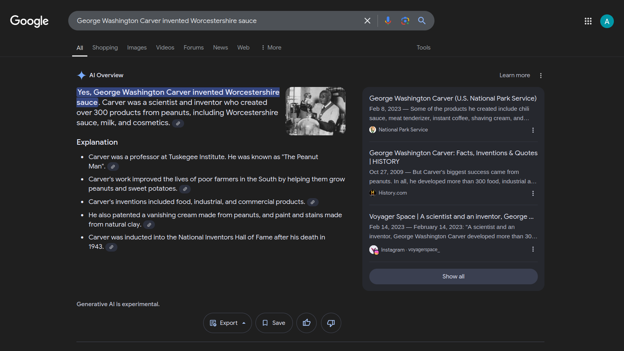Switch to the News tab
Image resolution: width=624 pixels, height=351 pixels.
220,48
